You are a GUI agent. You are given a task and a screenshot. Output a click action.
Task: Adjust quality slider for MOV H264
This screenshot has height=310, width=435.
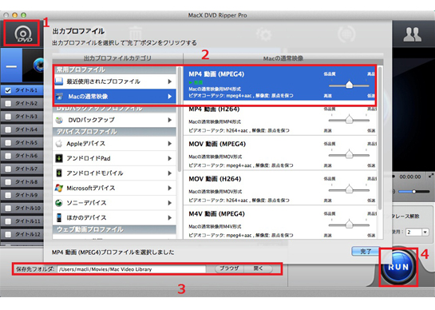pos(349,189)
